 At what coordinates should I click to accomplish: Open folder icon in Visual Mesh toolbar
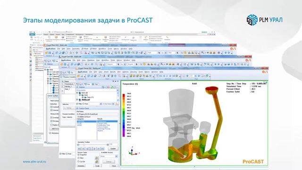coord(46,53)
